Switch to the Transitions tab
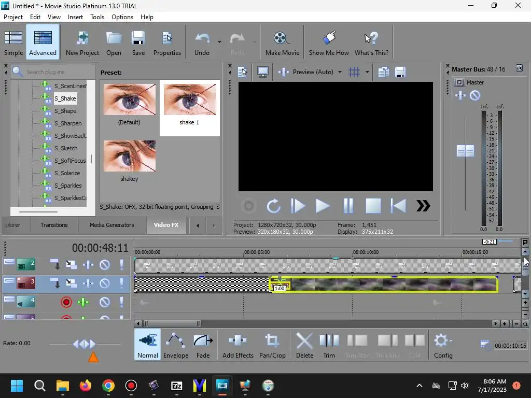 (x=54, y=225)
